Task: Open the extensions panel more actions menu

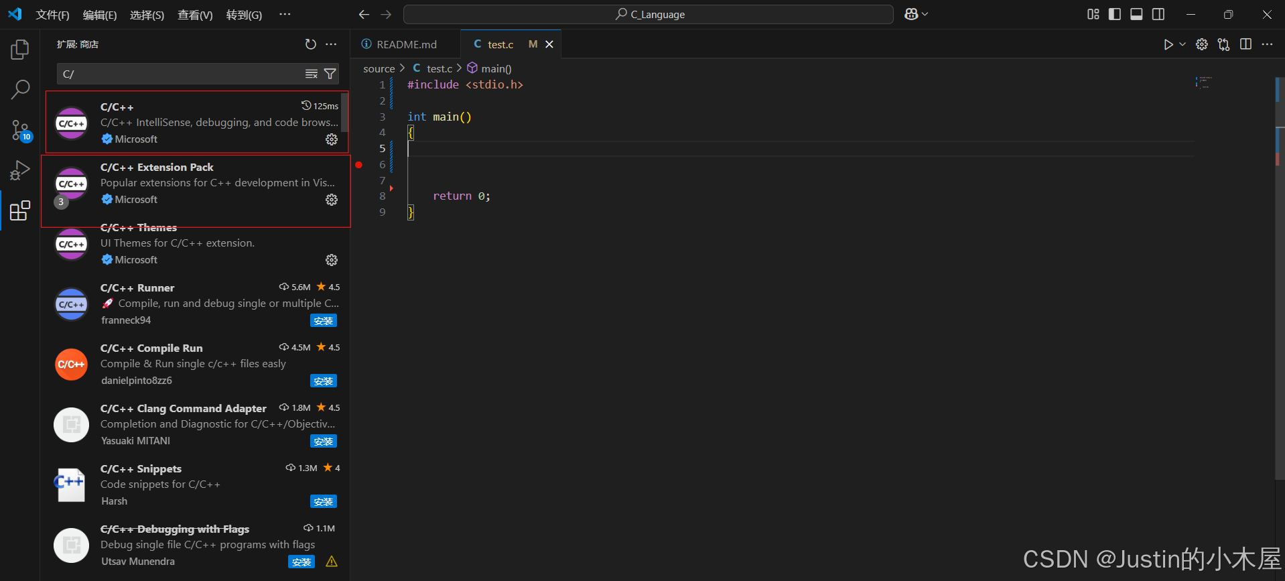Action: point(331,44)
